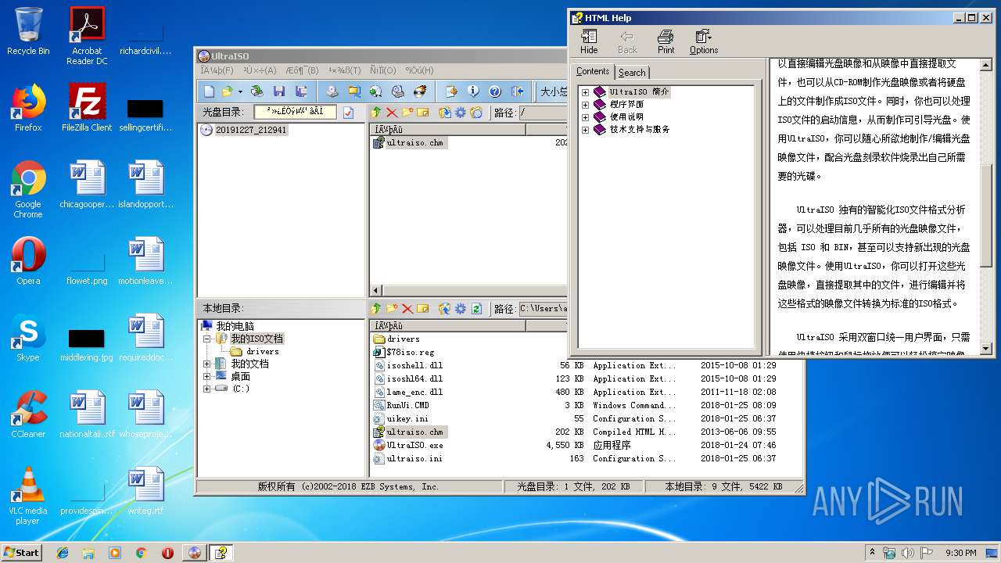Click the Hide button in HTML Help
The width and height of the screenshot is (1001, 563).
coord(589,41)
